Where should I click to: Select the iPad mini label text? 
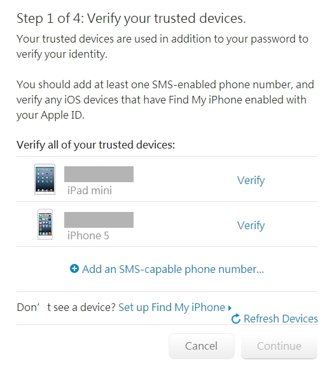90,190
